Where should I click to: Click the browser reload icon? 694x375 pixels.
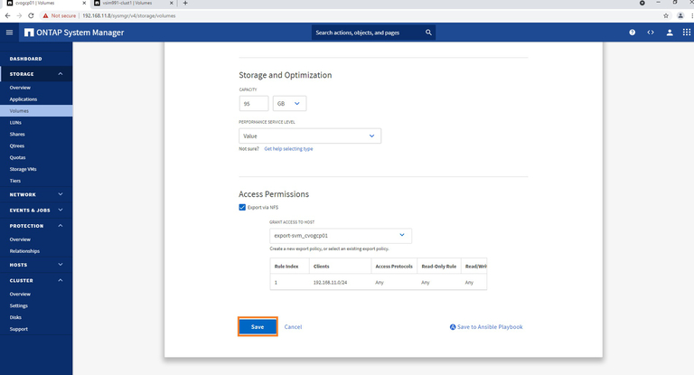point(33,15)
